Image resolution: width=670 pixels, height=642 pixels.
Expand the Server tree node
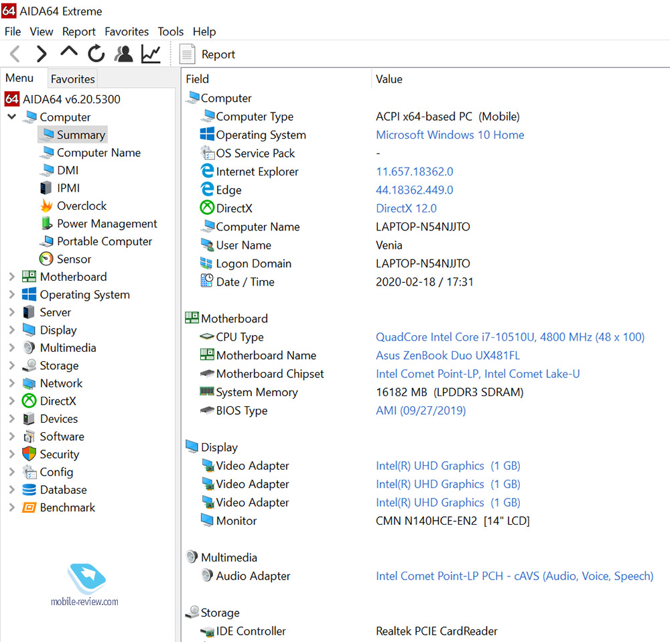[11, 312]
